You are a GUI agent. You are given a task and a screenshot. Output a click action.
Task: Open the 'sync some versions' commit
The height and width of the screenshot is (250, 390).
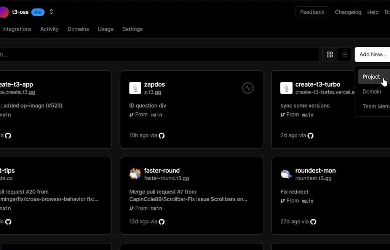(x=305, y=105)
